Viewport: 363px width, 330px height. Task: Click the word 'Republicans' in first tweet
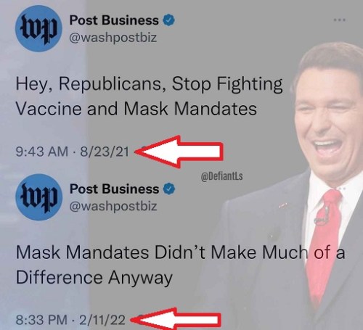[113, 84]
